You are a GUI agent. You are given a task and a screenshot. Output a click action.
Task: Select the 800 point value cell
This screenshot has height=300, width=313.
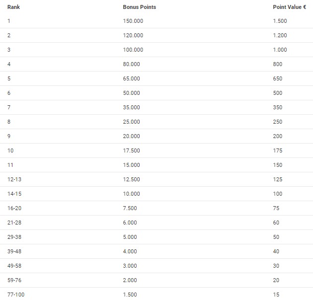tap(277, 64)
